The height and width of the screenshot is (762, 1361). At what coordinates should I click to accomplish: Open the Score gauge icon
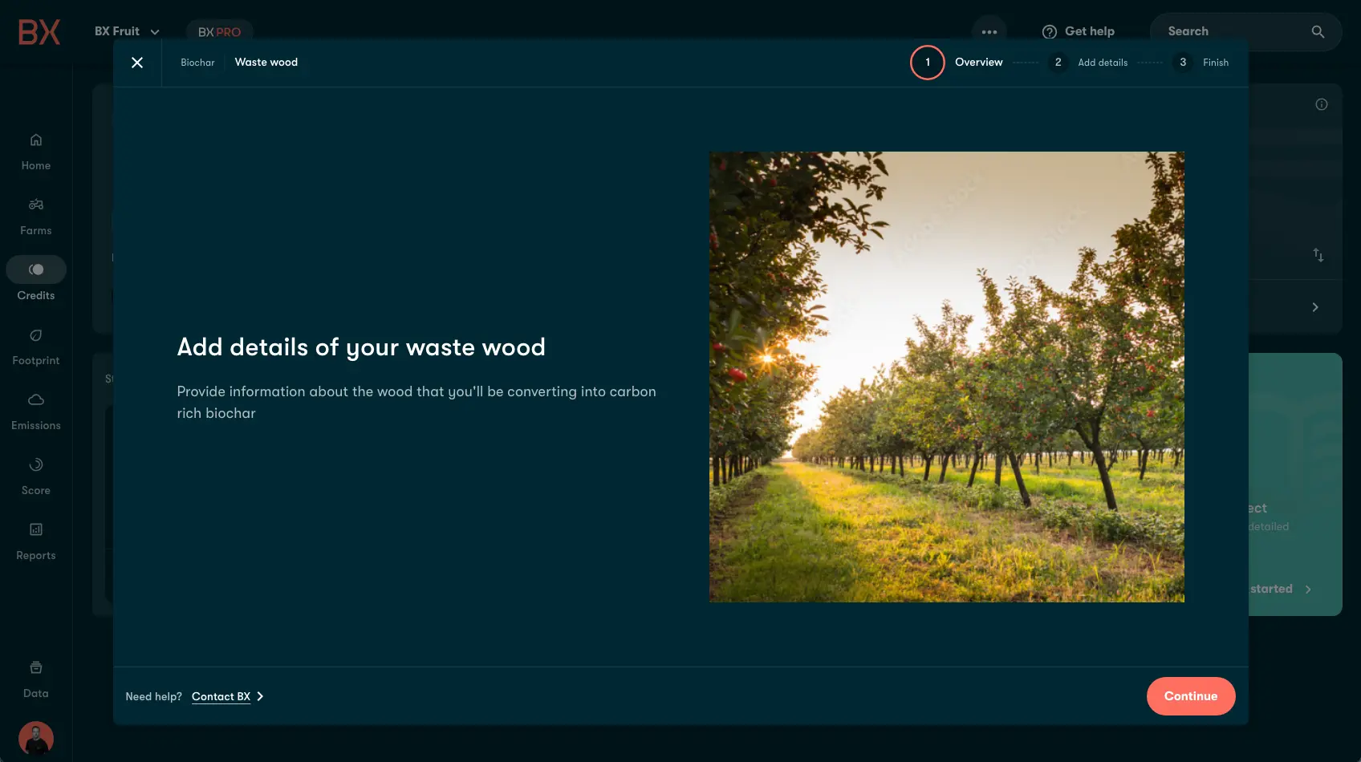[x=36, y=465]
